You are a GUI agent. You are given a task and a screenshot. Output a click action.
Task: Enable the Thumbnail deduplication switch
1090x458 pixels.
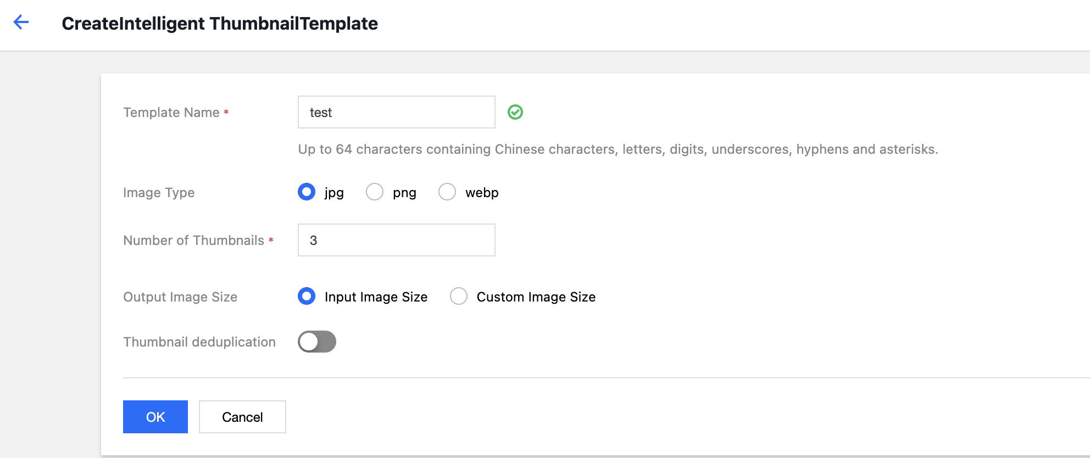point(317,342)
